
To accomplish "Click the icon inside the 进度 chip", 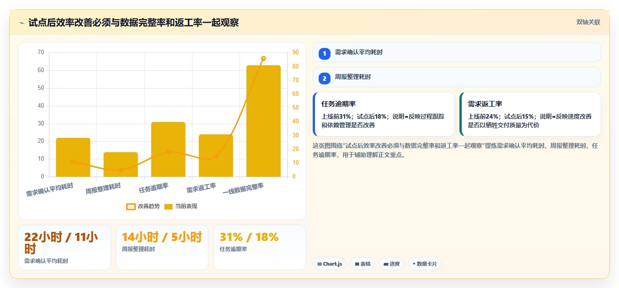I will pyautogui.click(x=386, y=264).
